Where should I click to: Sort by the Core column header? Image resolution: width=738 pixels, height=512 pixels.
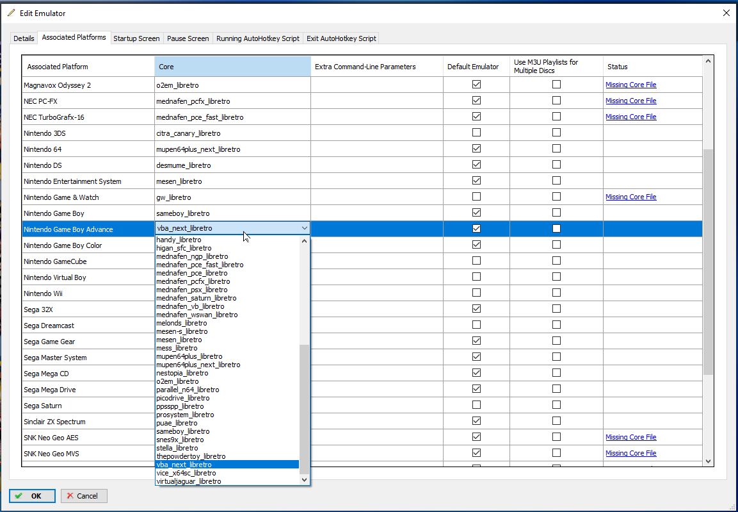pyautogui.click(x=232, y=67)
